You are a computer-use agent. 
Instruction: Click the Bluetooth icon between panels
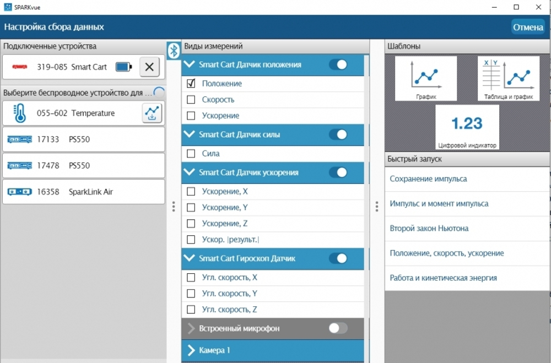point(174,51)
